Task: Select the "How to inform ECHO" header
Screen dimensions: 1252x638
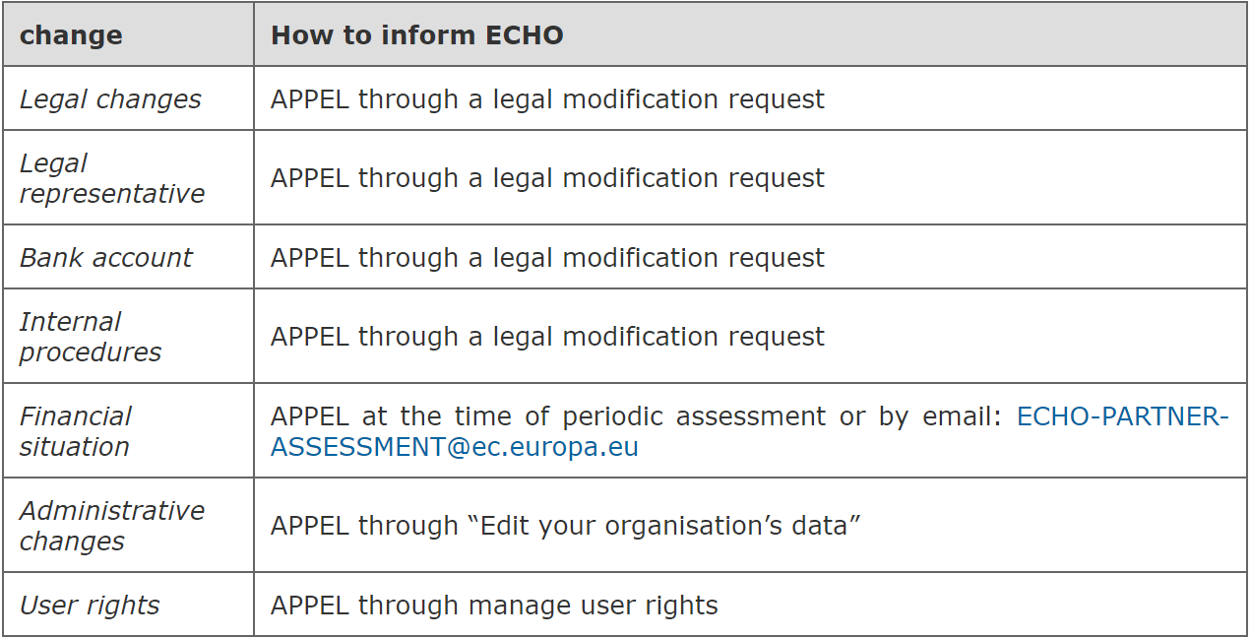Action: (416, 35)
